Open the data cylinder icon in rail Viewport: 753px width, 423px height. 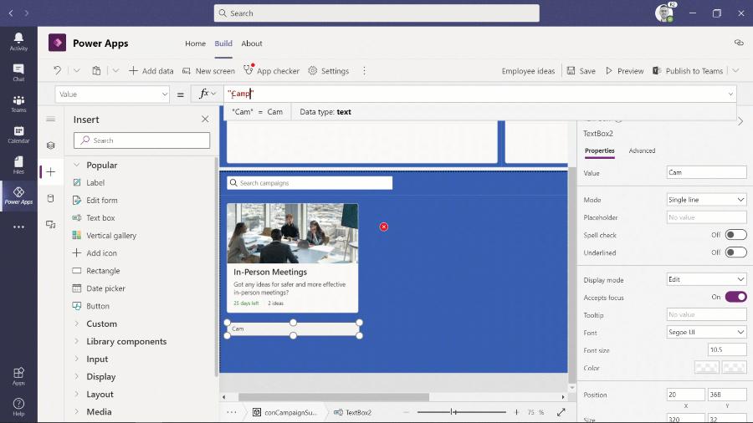[51, 198]
